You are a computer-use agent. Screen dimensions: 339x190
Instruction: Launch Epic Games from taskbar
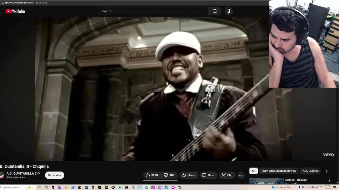point(126,187)
